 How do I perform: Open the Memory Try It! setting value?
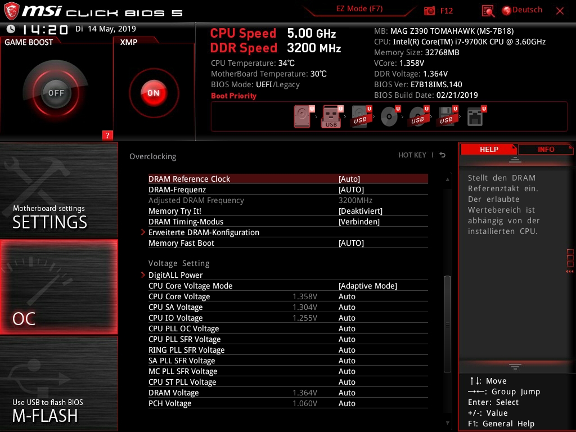[x=361, y=211]
